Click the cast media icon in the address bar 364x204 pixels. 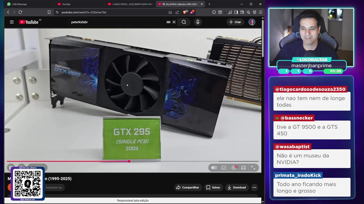point(170,12)
